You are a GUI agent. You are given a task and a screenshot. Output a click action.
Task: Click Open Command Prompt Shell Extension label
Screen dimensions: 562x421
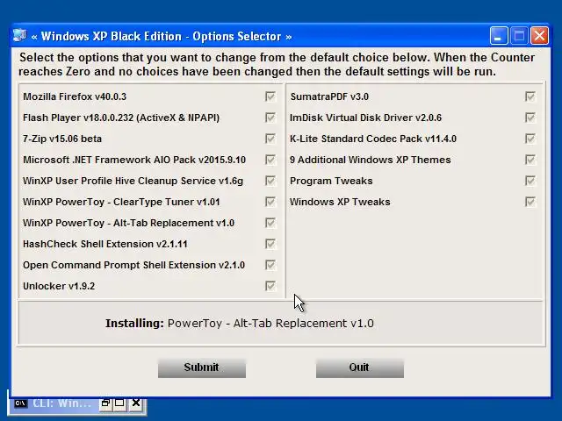[134, 265]
